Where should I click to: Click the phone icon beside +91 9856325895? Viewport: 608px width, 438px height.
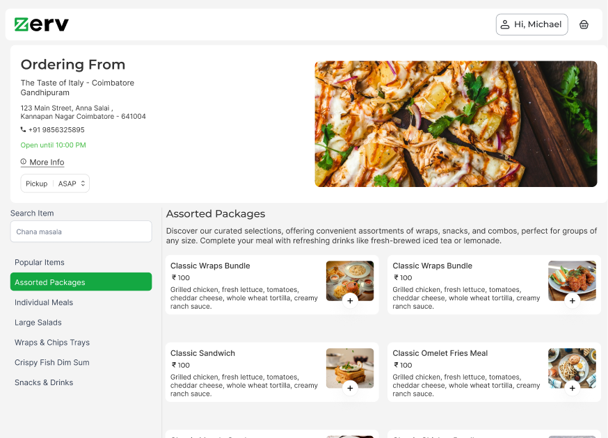pos(24,130)
